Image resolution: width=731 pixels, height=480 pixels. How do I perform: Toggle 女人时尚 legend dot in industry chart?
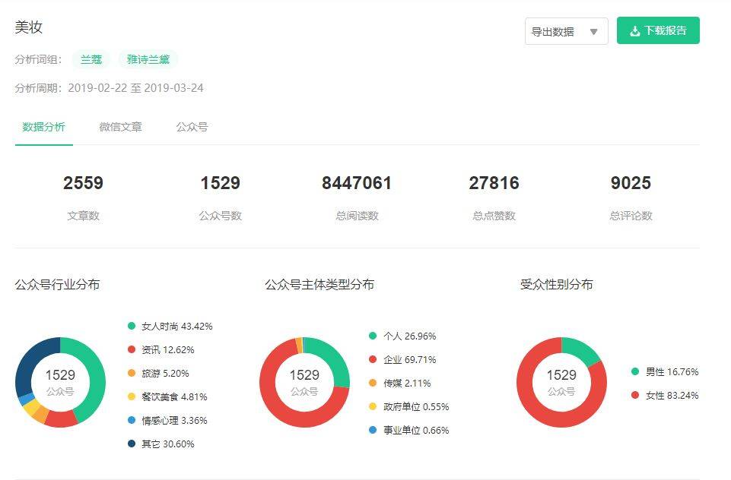click(x=132, y=326)
